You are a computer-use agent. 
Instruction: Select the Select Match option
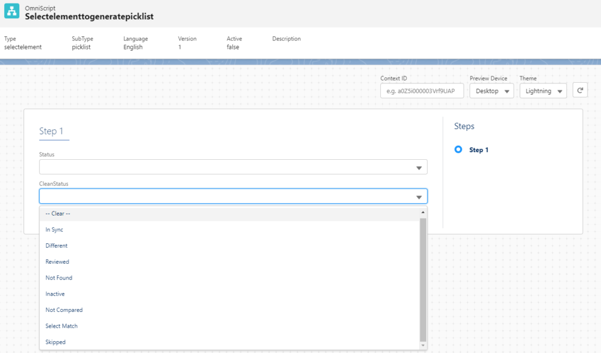(x=229, y=326)
